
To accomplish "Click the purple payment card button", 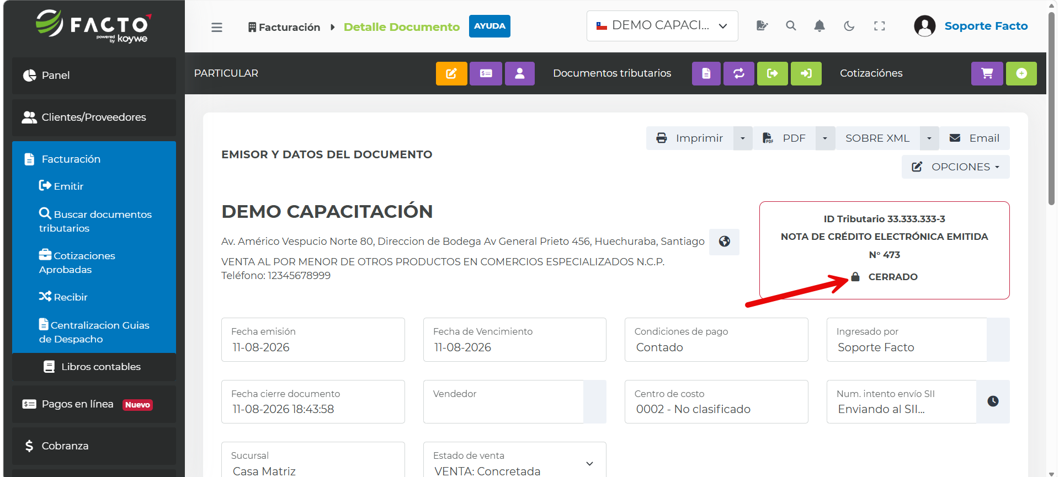I will pos(486,73).
